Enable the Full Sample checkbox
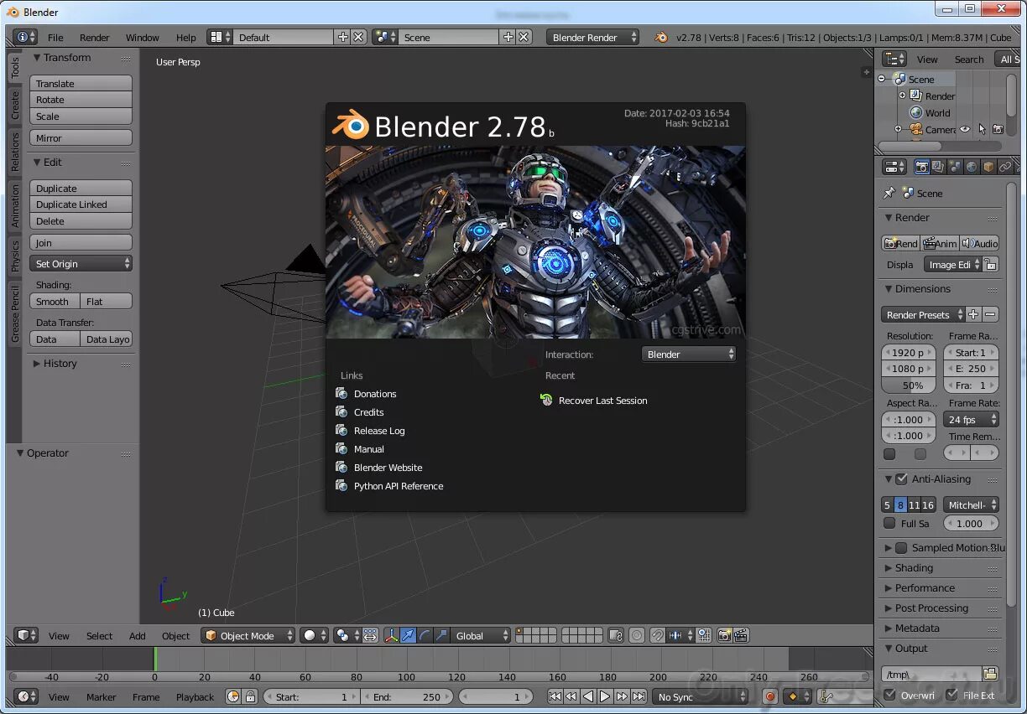1027x714 pixels. tap(889, 523)
